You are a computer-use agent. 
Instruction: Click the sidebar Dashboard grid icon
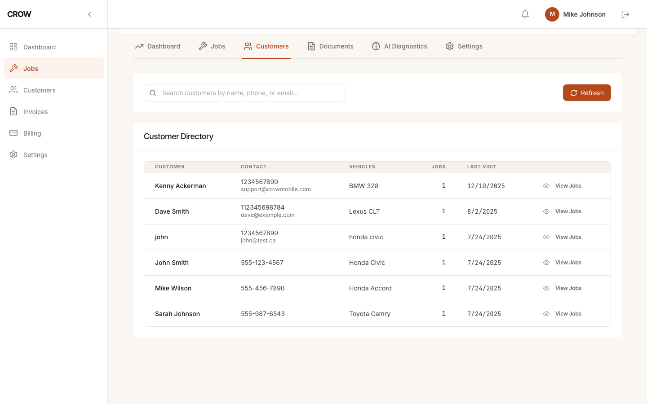click(x=13, y=47)
